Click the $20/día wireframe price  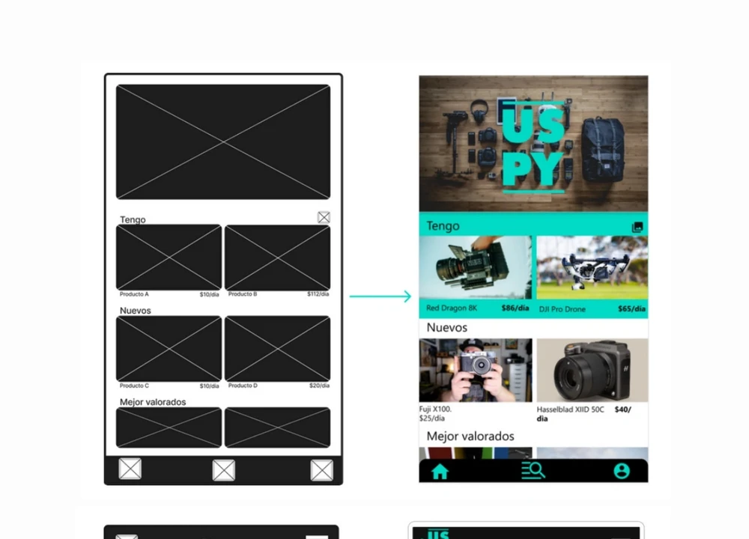click(320, 386)
